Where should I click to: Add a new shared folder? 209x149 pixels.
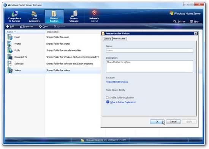10,27
